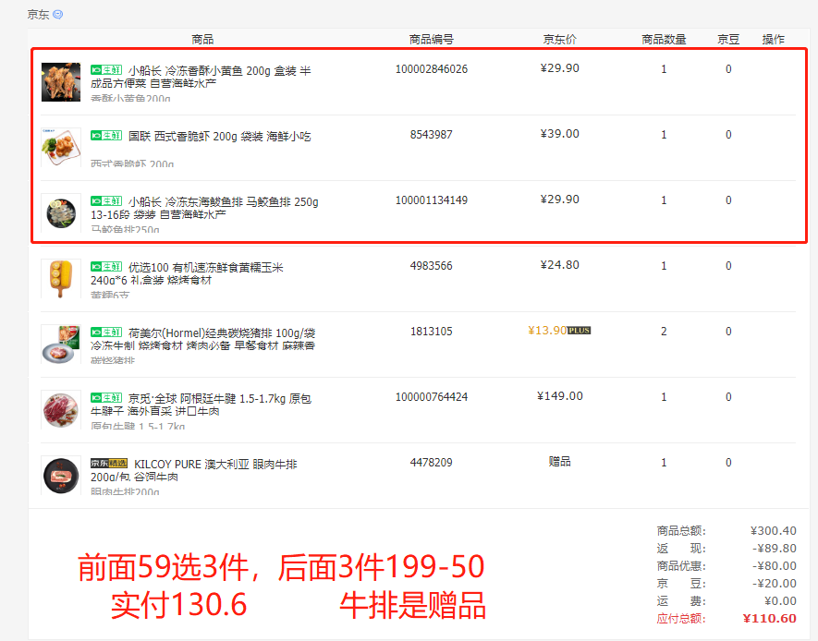Open the 阿根廷牛腱 product thumbnail

click(61, 410)
